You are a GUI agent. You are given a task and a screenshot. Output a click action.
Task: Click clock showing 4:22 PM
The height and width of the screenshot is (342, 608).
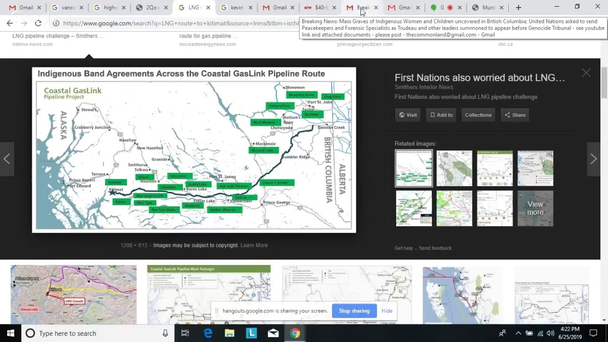pos(570,333)
